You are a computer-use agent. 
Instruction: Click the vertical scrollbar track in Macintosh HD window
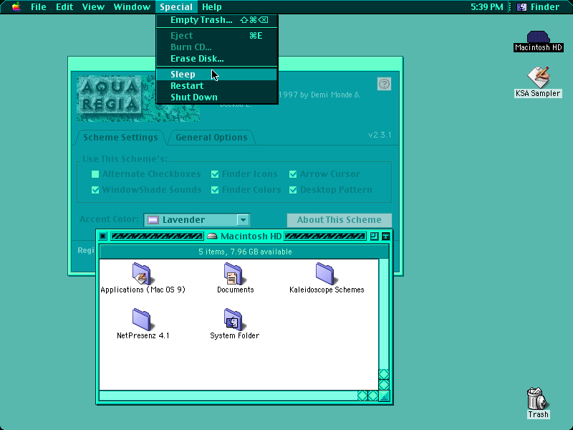tap(384, 314)
